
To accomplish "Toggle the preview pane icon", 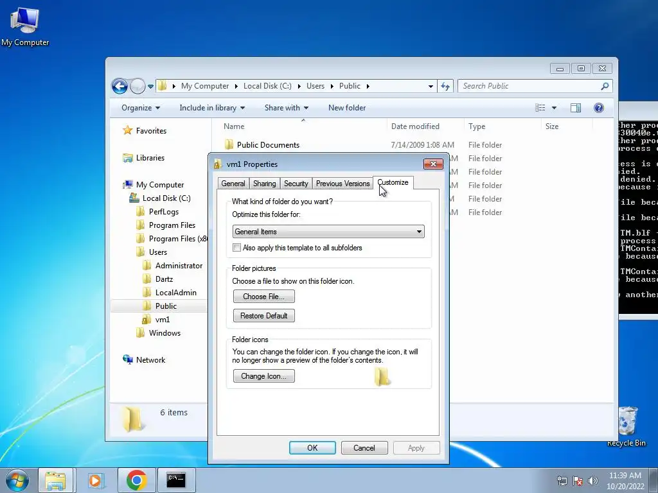I will [576, 108].
